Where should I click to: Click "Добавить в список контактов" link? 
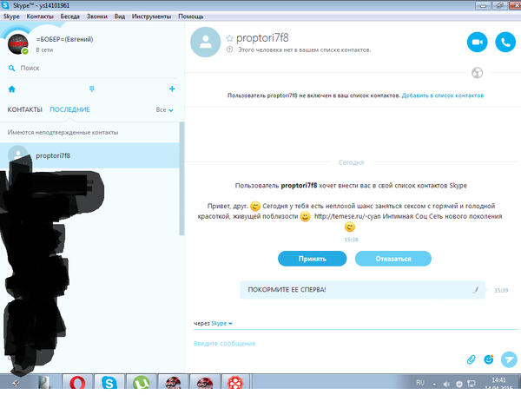443,95
